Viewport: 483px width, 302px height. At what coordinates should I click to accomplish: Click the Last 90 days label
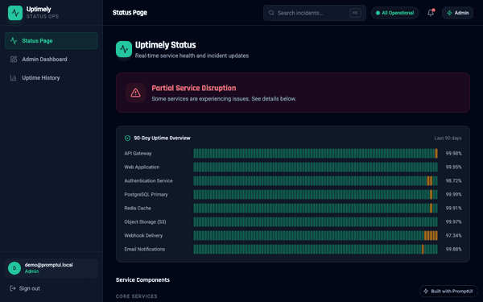click(x=448, y=138)
